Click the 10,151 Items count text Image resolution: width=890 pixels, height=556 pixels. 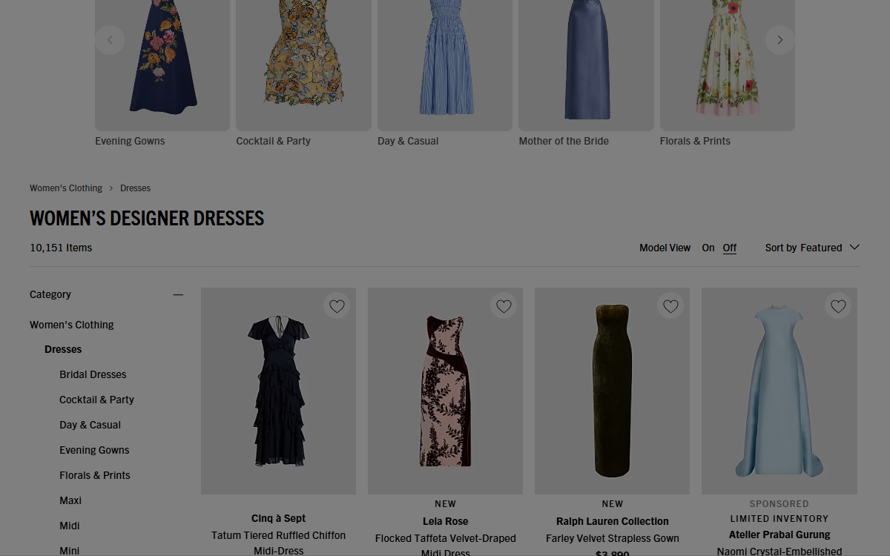(61, 248)
